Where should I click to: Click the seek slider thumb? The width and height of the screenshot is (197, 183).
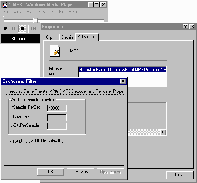(36, 20)
